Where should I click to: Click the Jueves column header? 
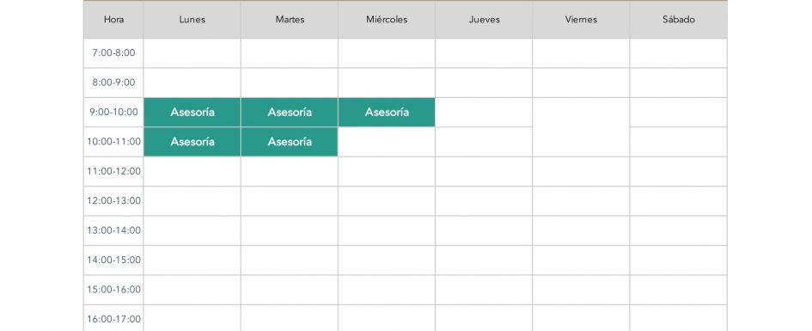point(485,20)
